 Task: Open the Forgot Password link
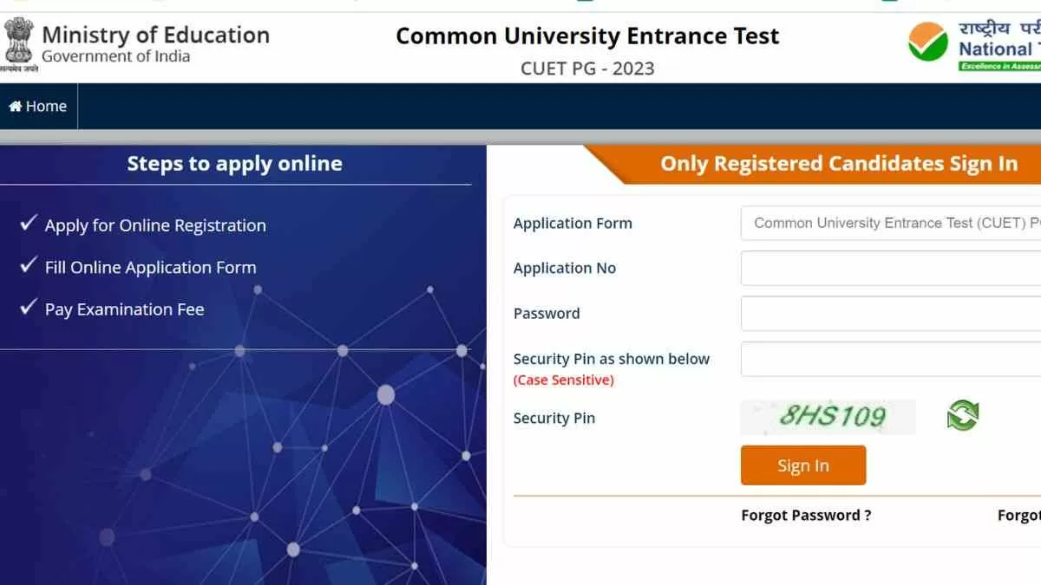806,515
